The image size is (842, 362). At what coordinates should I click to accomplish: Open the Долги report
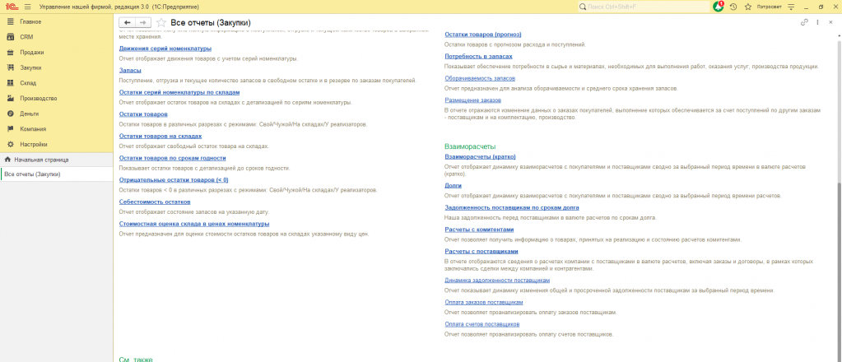point(454,185)
